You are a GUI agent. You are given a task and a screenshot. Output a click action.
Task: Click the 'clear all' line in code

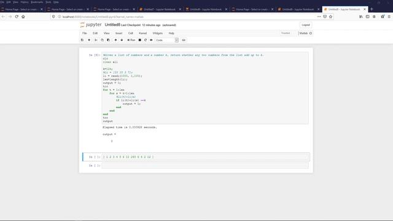[x=110, y=62]
